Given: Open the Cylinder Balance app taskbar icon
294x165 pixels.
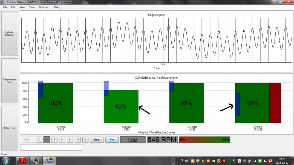Looking at the screenshot, I should pyautogui.click(x=49, y=161).
